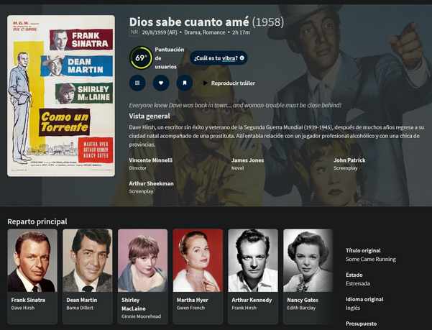Select Dean Martin cast photo
The image size is (432, 330).
(88, 260)
